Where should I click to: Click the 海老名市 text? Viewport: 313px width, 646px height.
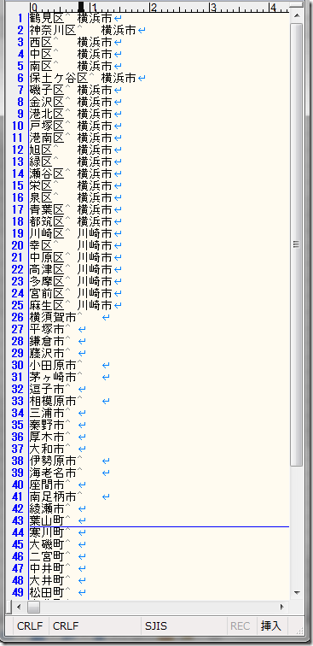coord(53,473)
